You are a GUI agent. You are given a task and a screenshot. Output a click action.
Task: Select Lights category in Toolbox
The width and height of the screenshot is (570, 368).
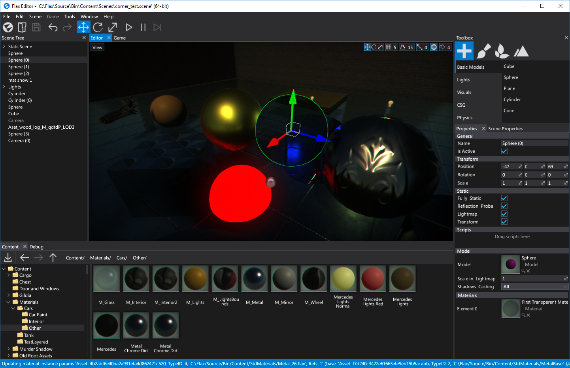(463, 80)
